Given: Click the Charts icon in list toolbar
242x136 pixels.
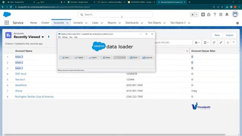Looking at the screenshot, I should pos(228,43).
